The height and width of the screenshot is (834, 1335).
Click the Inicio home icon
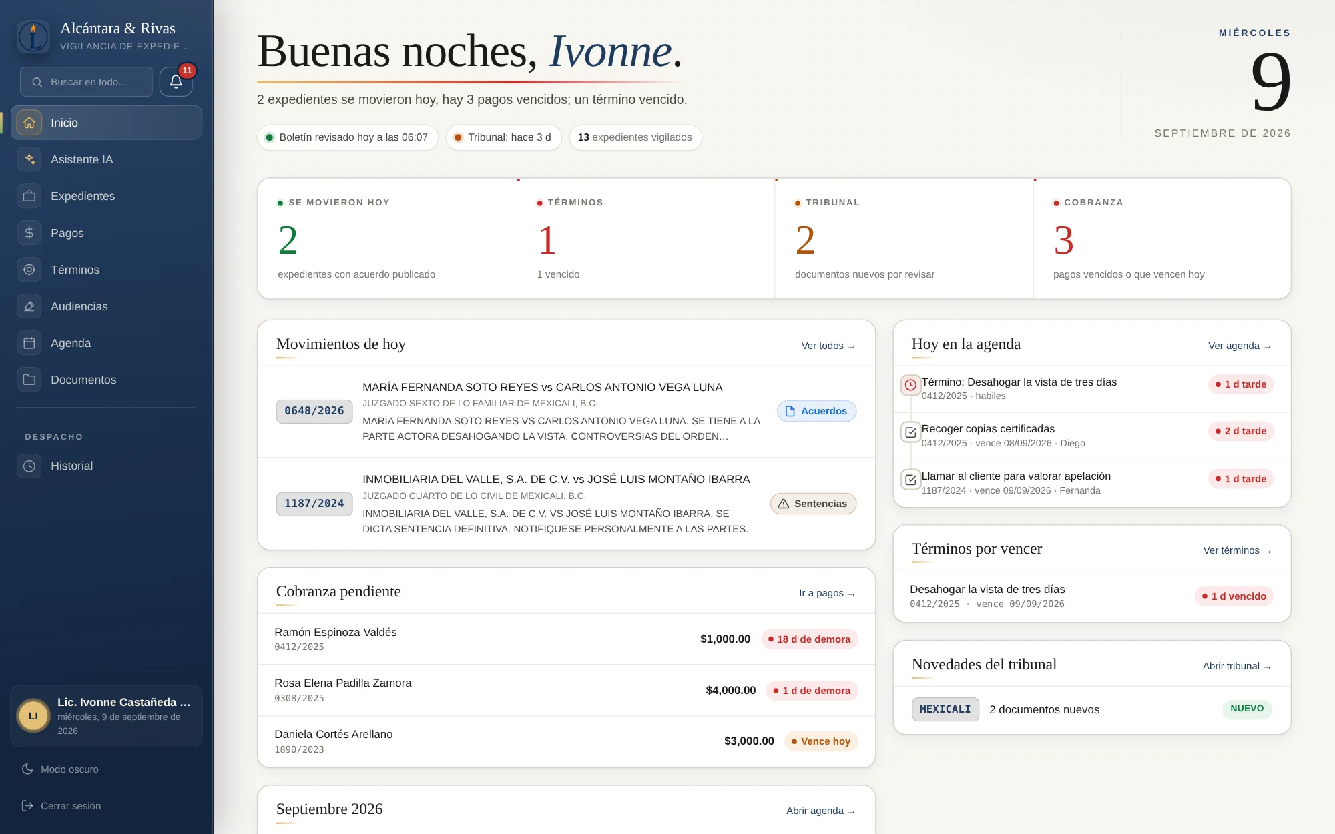click(29, 123)
